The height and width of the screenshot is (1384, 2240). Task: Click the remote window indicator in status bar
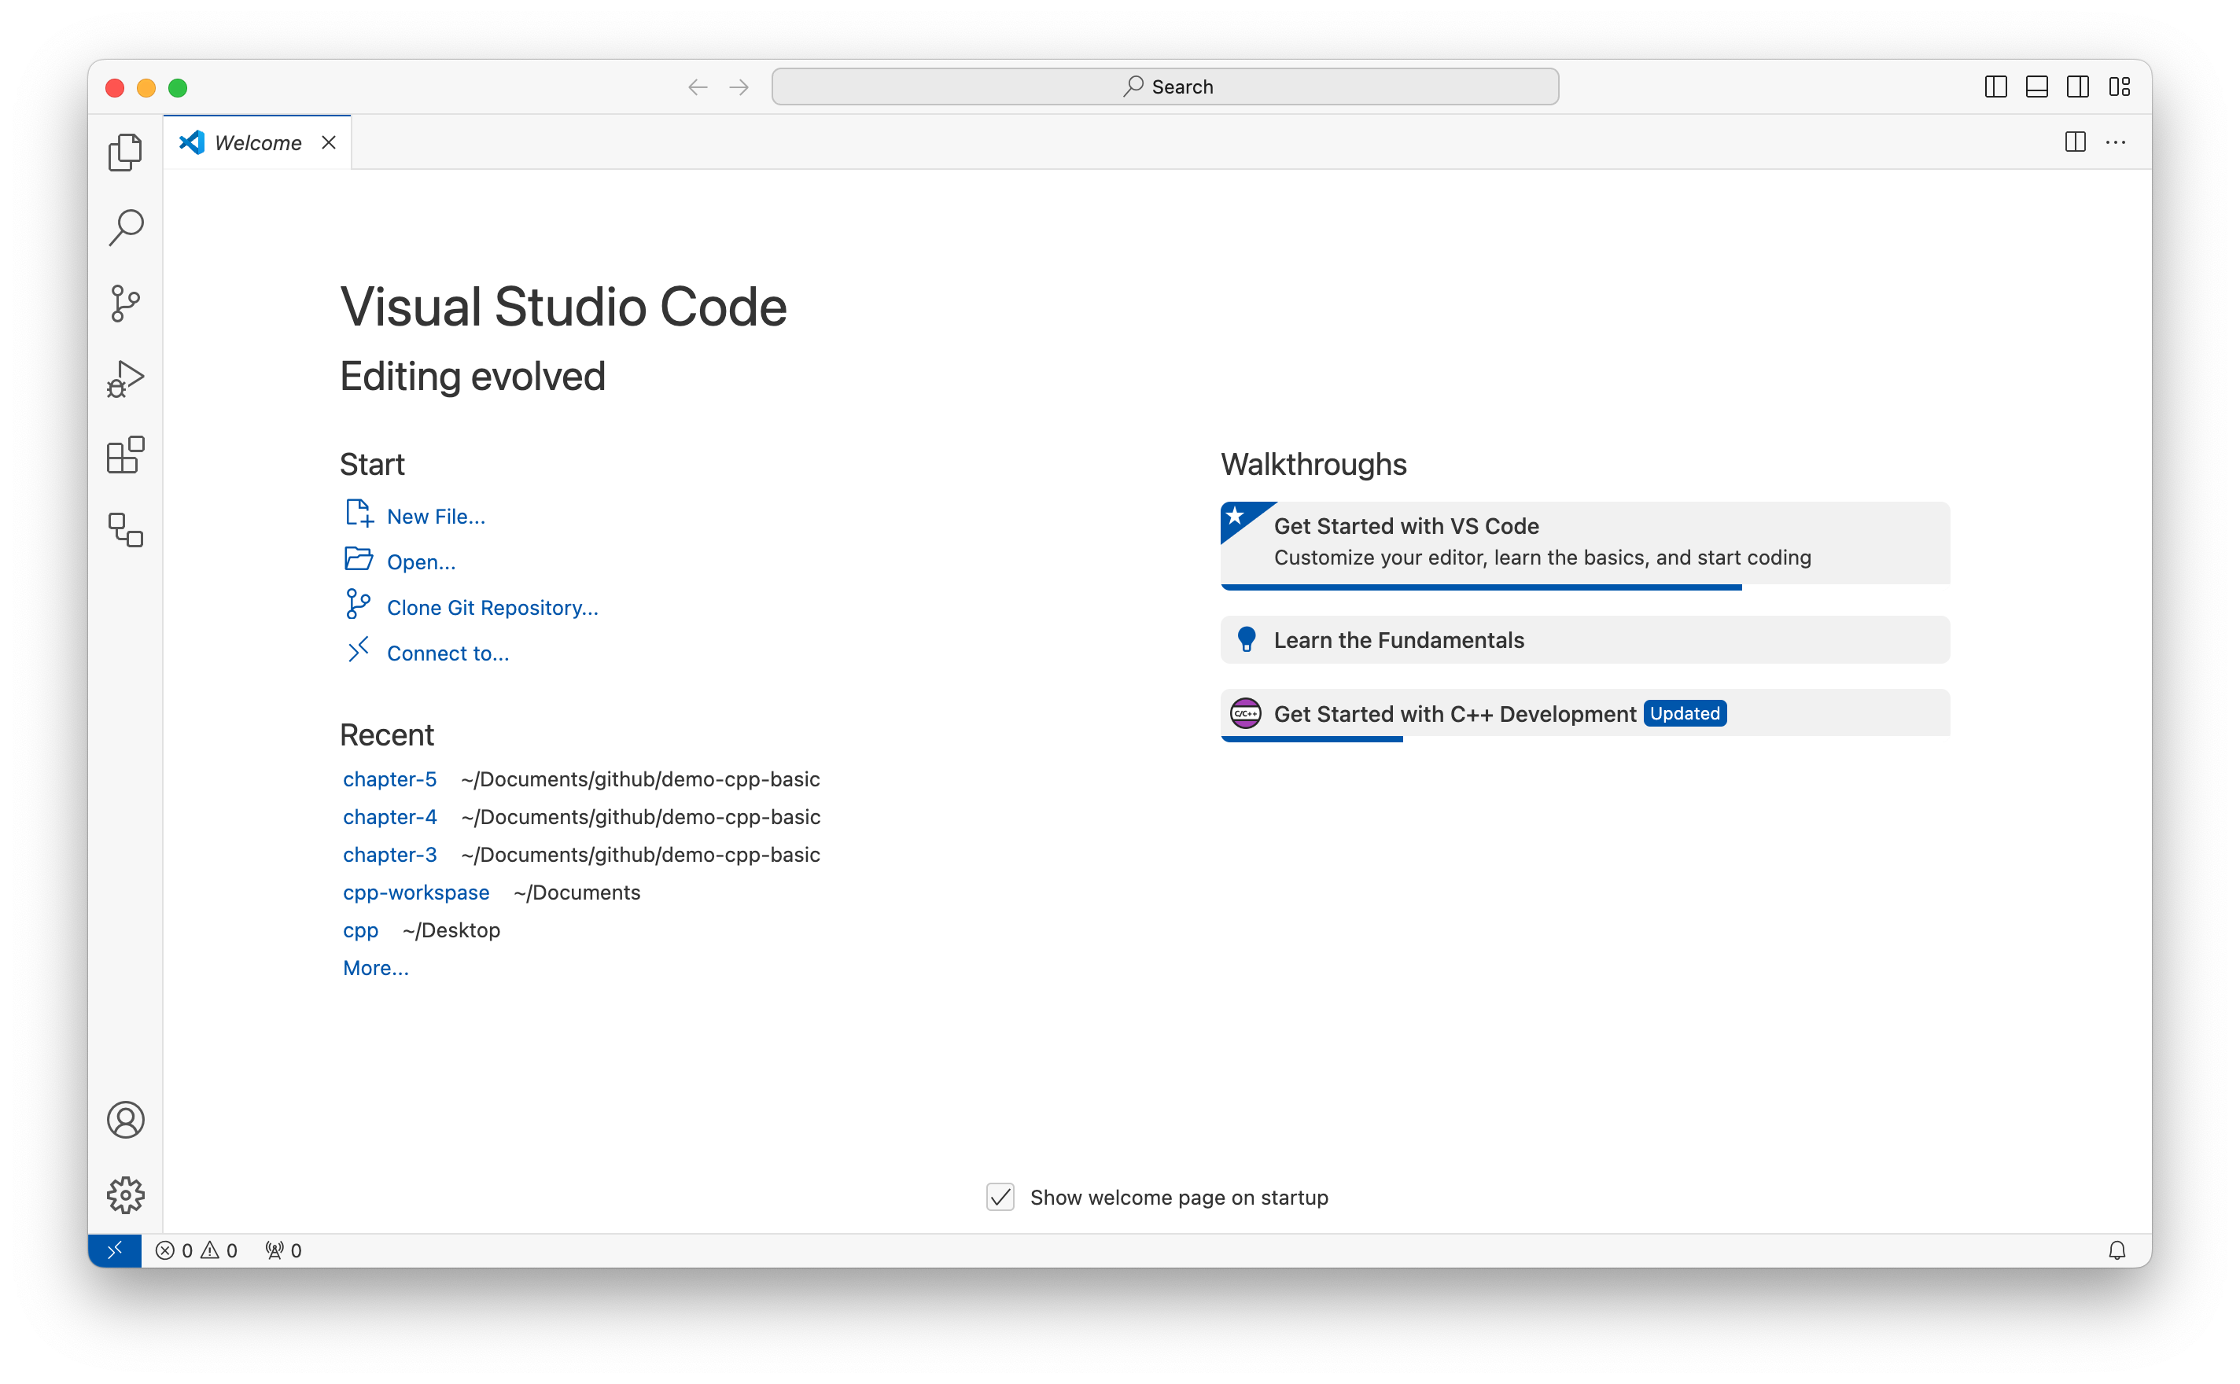click(x=114, y=1250)
